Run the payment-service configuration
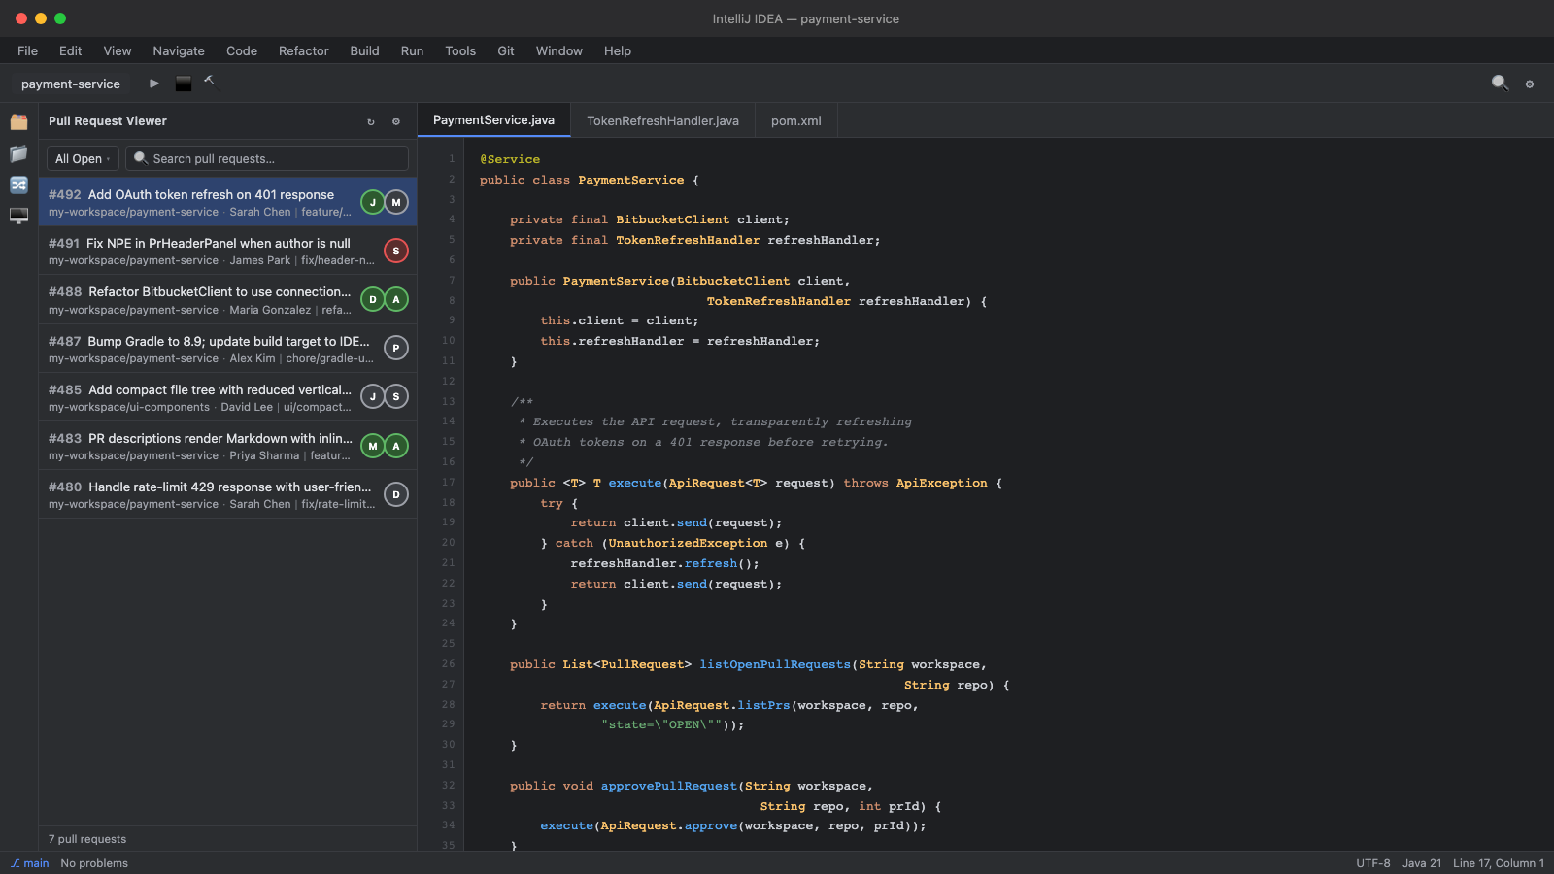This screenshot has height=874, width=1554. pyautogui.click(x=154, y=84)
